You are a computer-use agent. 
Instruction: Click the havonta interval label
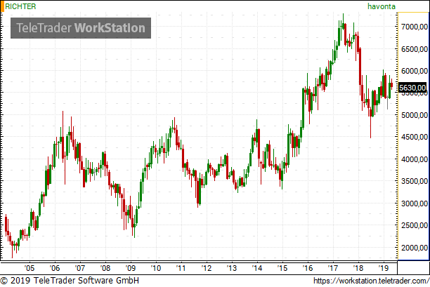382,6
